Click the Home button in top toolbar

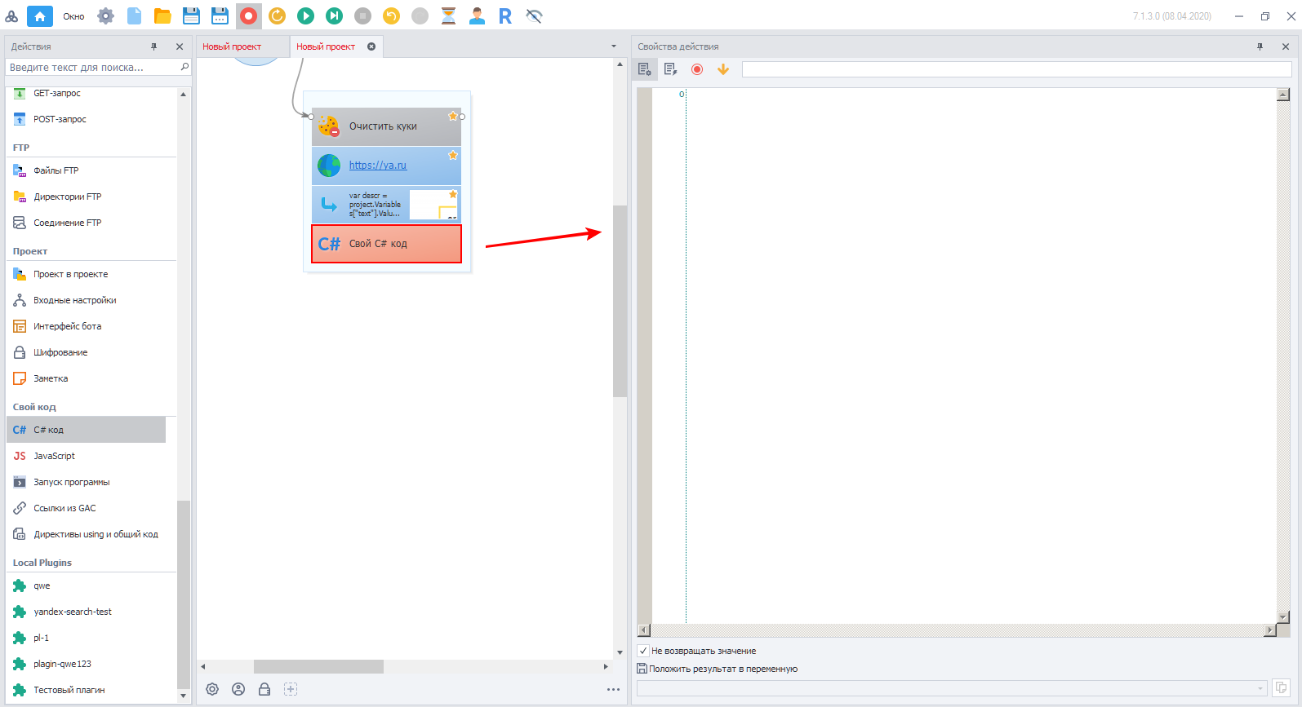(39, 15)
